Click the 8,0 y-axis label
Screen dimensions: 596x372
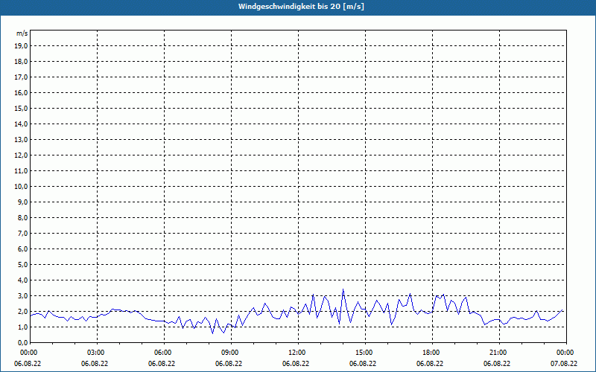(x=23, y=217)
